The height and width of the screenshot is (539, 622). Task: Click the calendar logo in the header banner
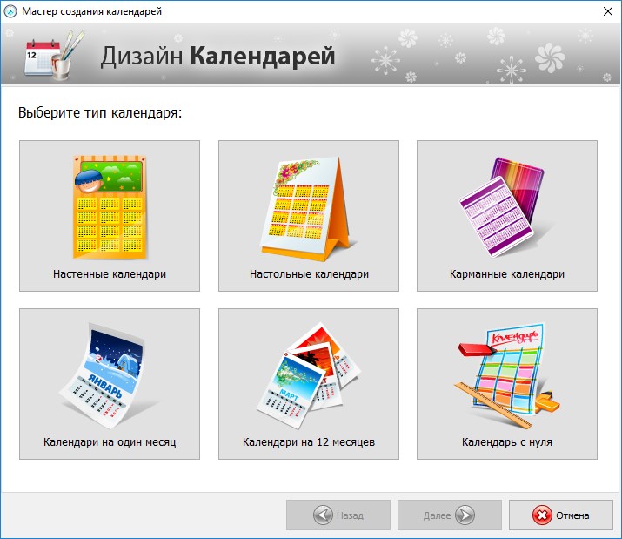tap(51, 55)
